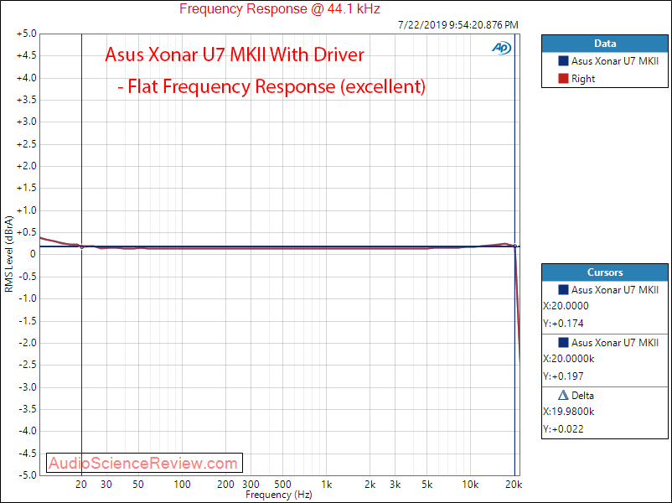
Task: Click the -5.0 y-axis tick label
Action: [28, 474]
